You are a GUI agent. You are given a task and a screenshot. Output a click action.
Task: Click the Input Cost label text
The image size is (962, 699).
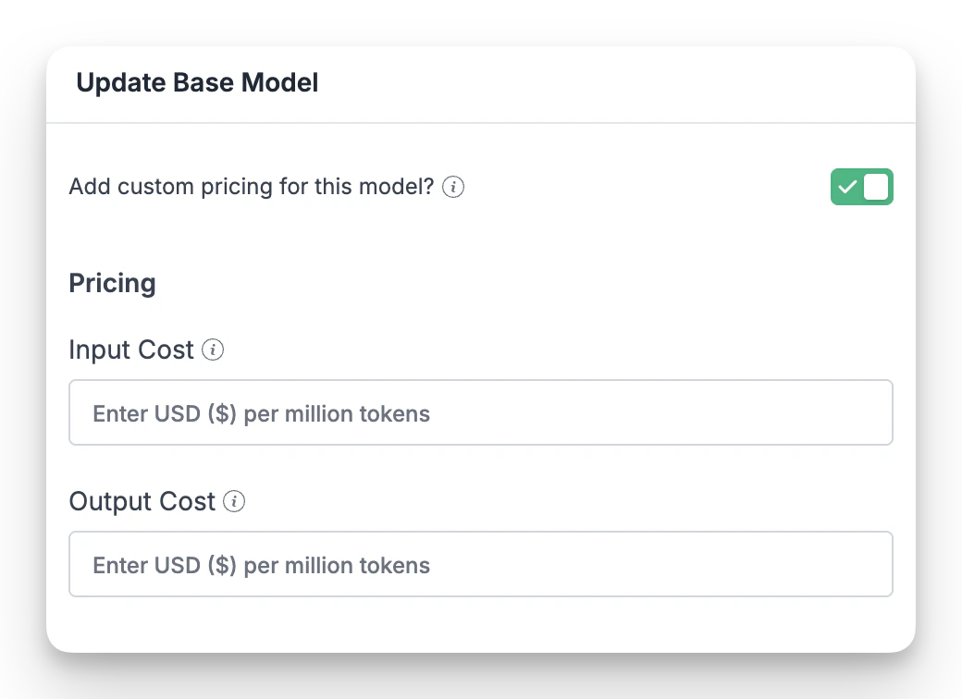130,350
